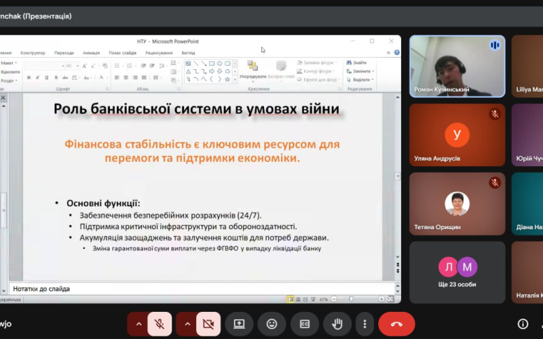
Task: Open the meeting details info icon
Action: (523, 324)
